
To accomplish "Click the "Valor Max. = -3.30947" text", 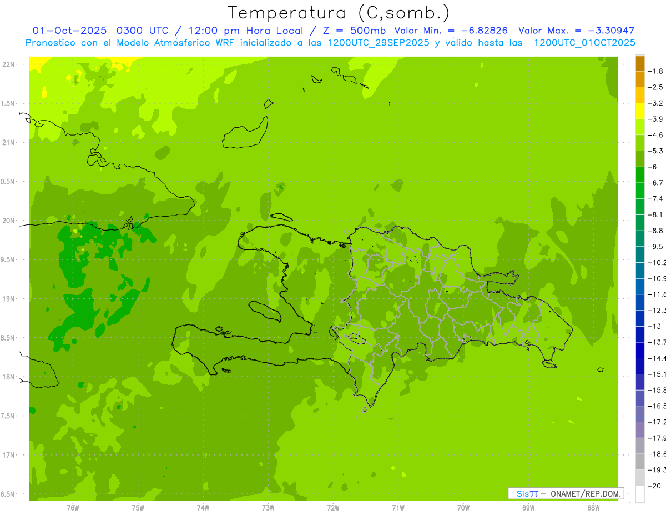I will click(576, 31).
